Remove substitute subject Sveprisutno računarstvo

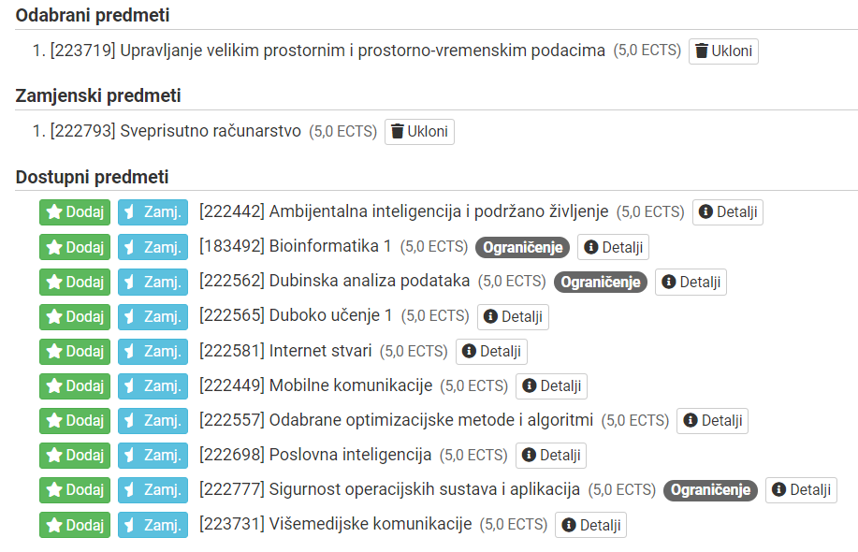click(x=419, y=132)
